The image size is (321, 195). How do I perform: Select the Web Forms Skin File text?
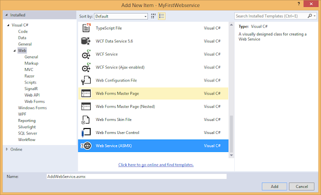(x=114, y=119)
